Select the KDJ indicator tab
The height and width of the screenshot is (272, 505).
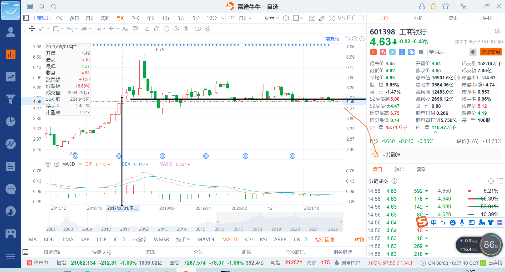pyautogui.click(x=249, y=239)
